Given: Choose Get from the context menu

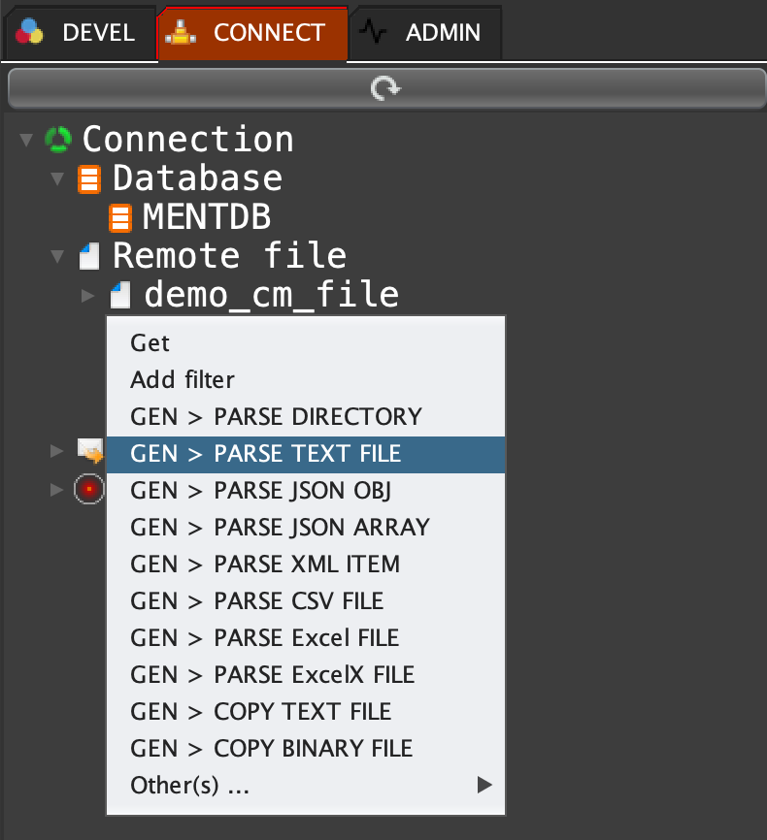Looking at the screenshot, I should coord(150,342).
